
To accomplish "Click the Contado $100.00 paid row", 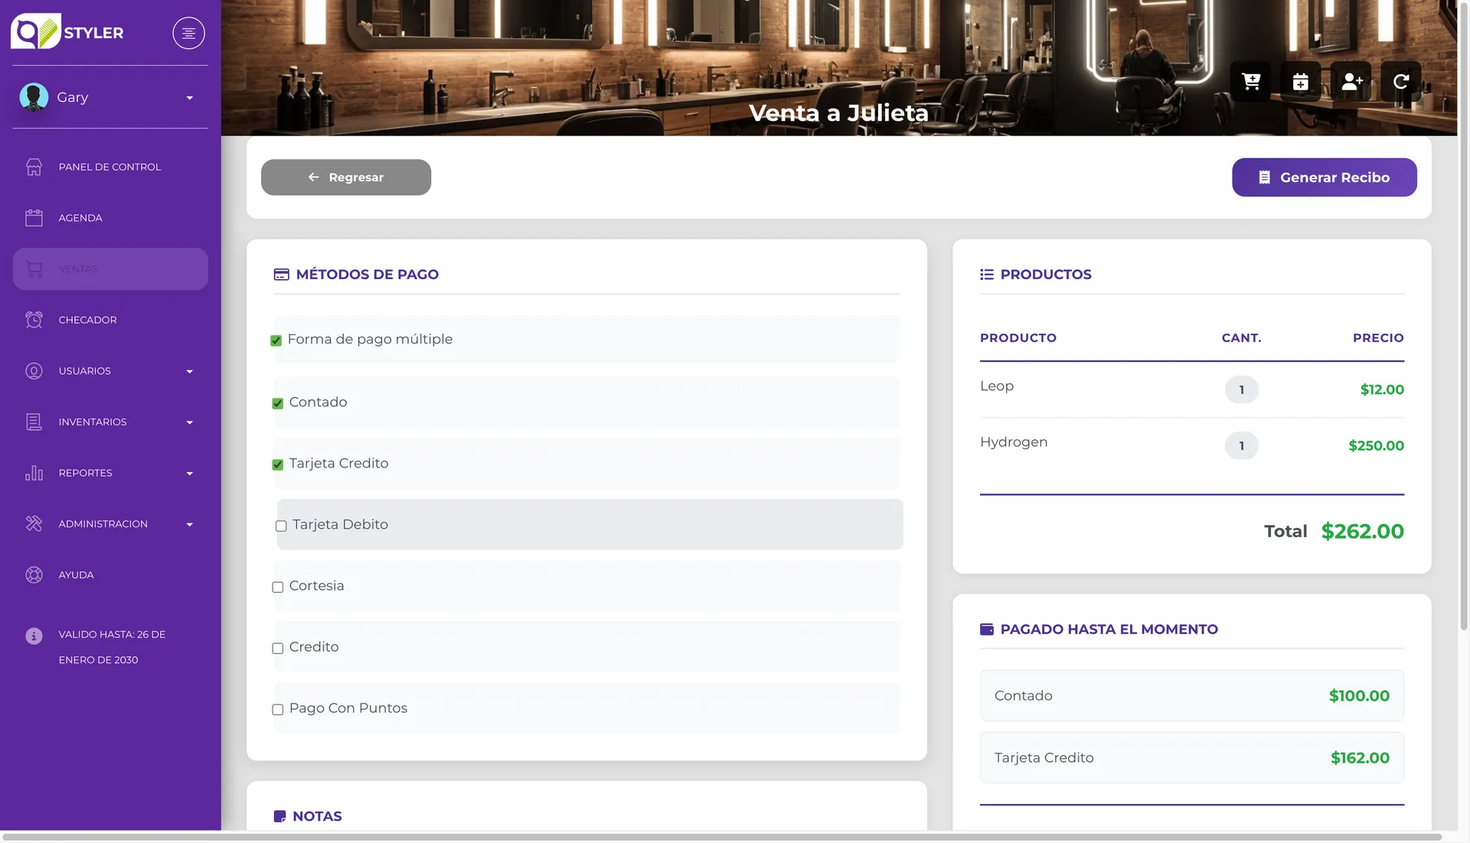I will (x=1191, y=695).
